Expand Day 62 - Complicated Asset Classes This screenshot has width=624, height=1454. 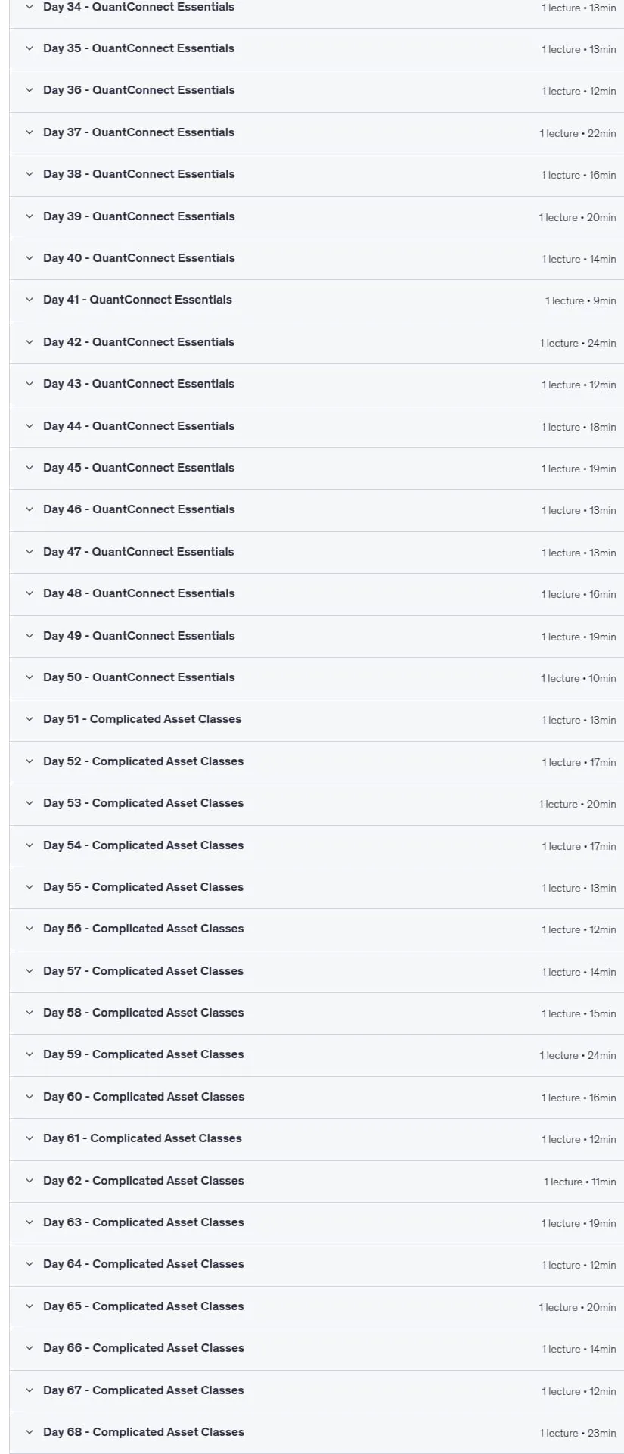[x=316, y=1181]
